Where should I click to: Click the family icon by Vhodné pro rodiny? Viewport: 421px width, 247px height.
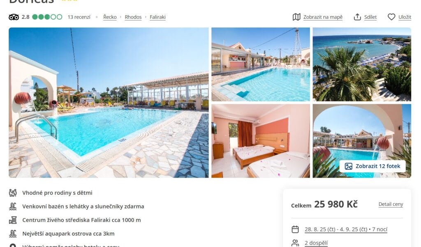(13, 192)
